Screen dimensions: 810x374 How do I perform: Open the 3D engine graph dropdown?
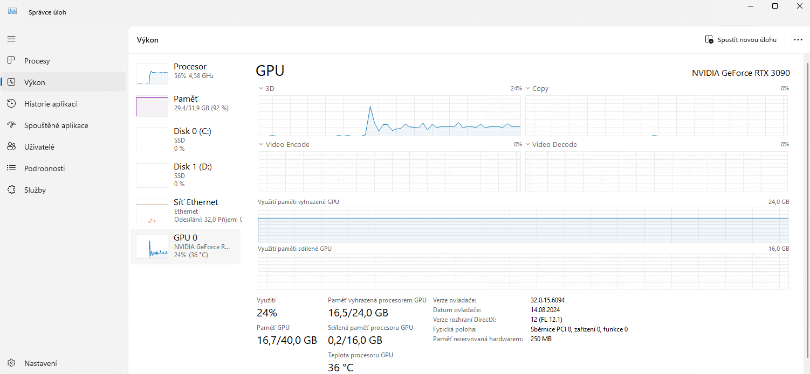pos(262,88)
